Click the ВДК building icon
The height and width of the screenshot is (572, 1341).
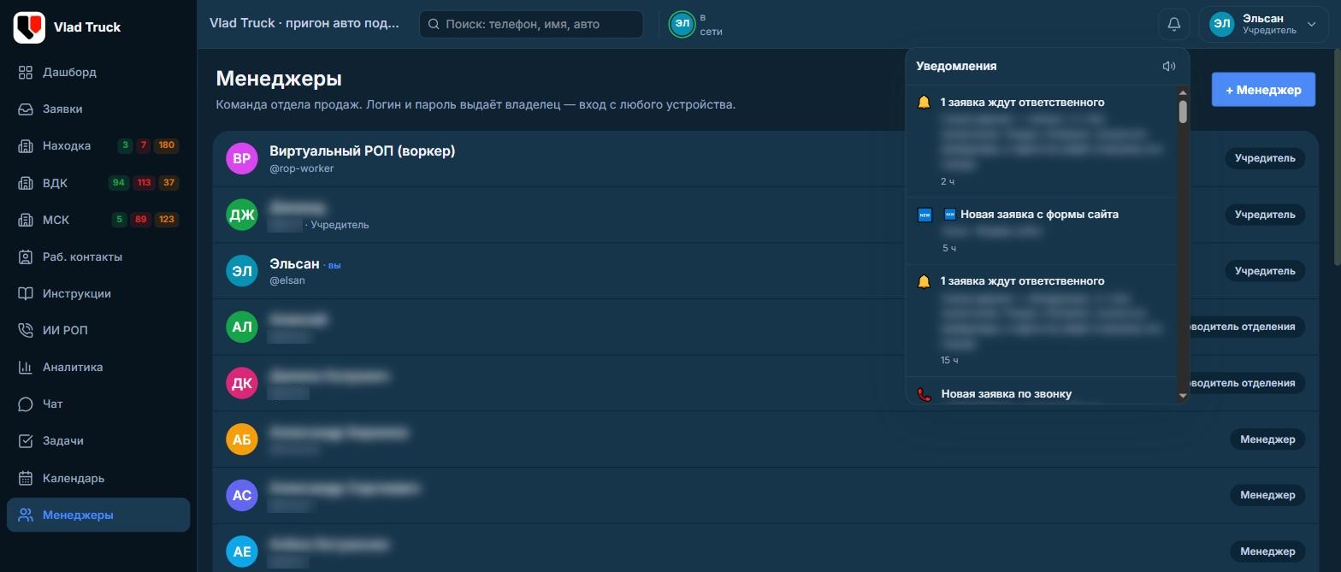coord(26,183)
